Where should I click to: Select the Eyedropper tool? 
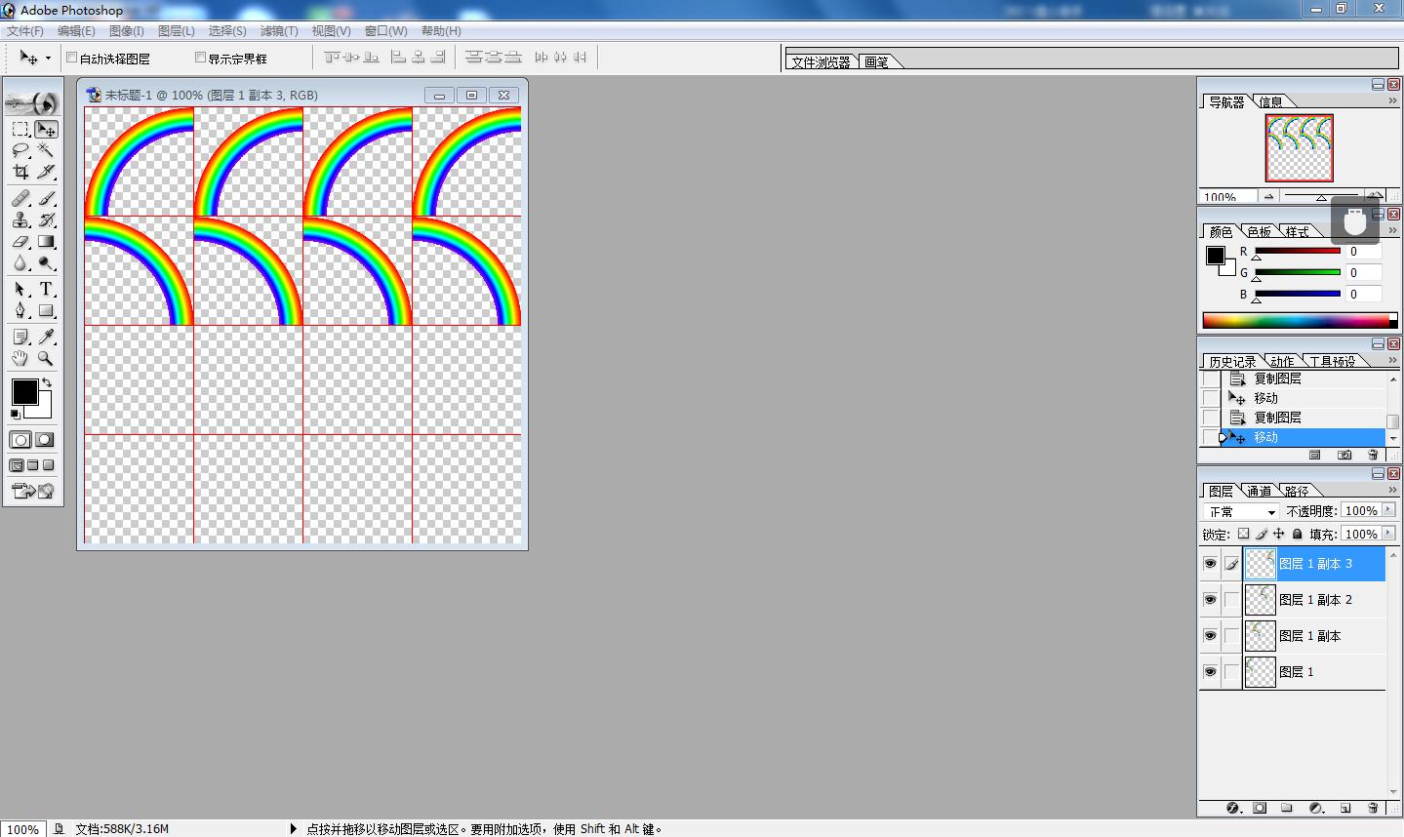[46, 337]
